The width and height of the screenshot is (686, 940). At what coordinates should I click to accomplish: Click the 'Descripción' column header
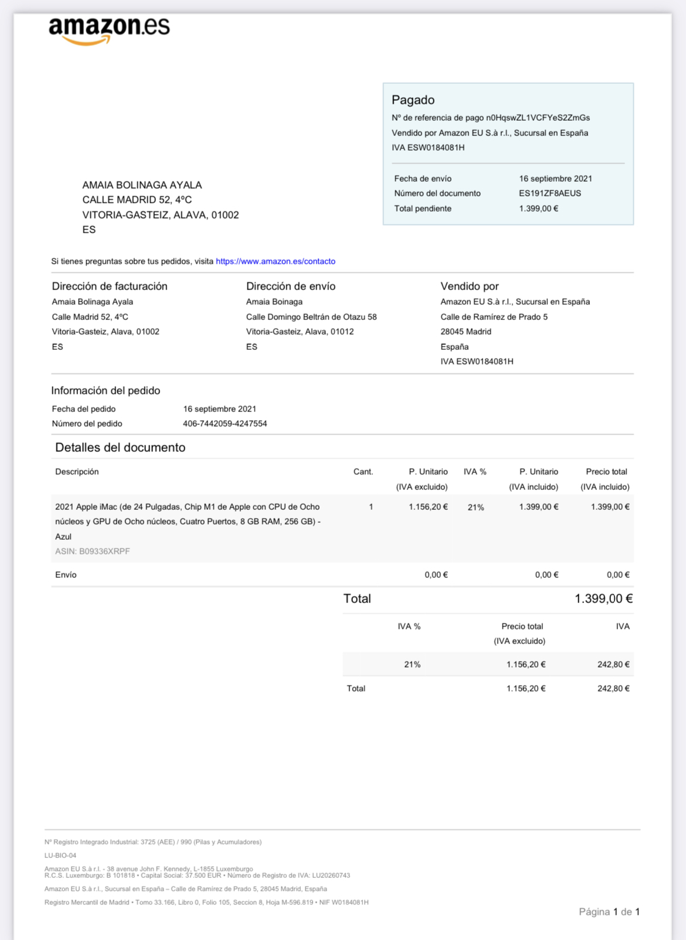(77, 472)
